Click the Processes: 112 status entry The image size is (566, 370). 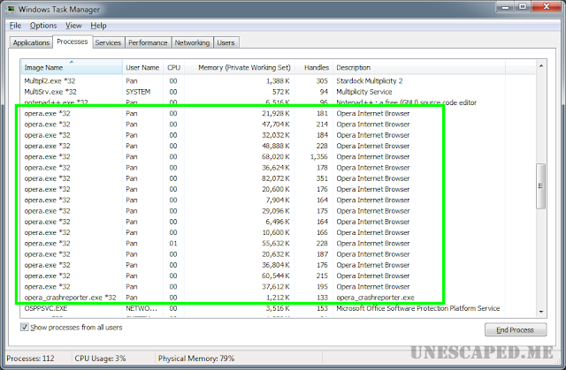point(30,359)
